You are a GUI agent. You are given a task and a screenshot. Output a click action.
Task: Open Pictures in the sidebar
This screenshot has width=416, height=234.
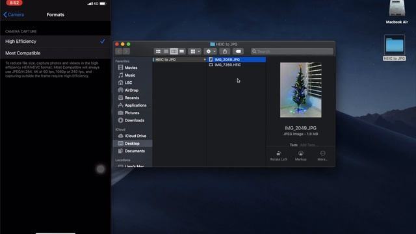point(133,112)
